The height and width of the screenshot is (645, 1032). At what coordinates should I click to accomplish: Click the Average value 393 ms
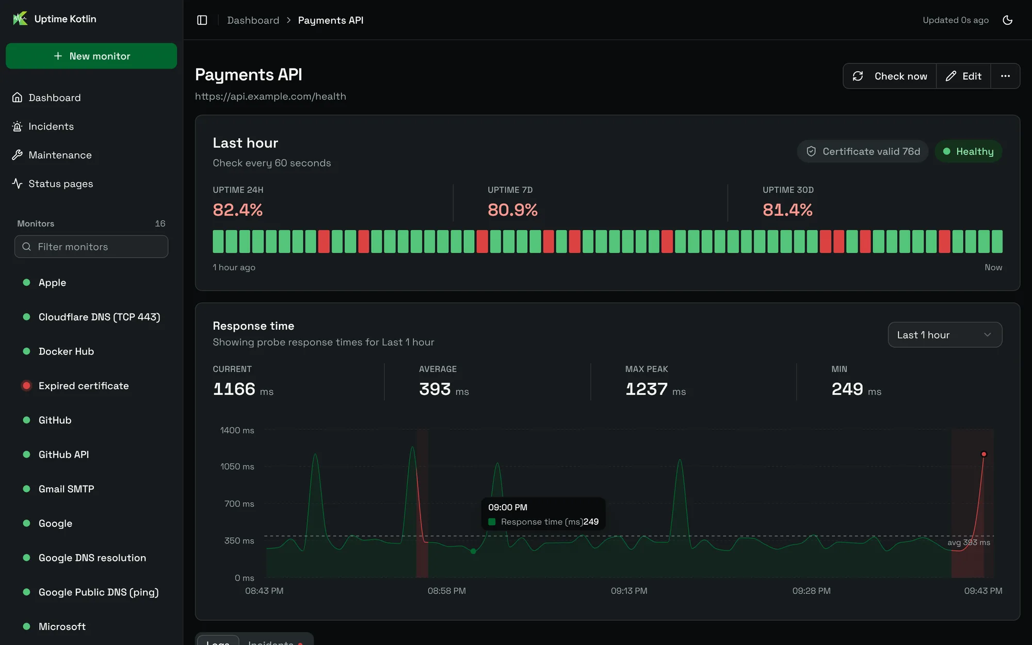coord(444,389)
